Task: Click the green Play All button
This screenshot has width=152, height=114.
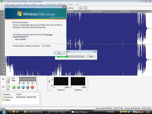Action: point(14,87)
